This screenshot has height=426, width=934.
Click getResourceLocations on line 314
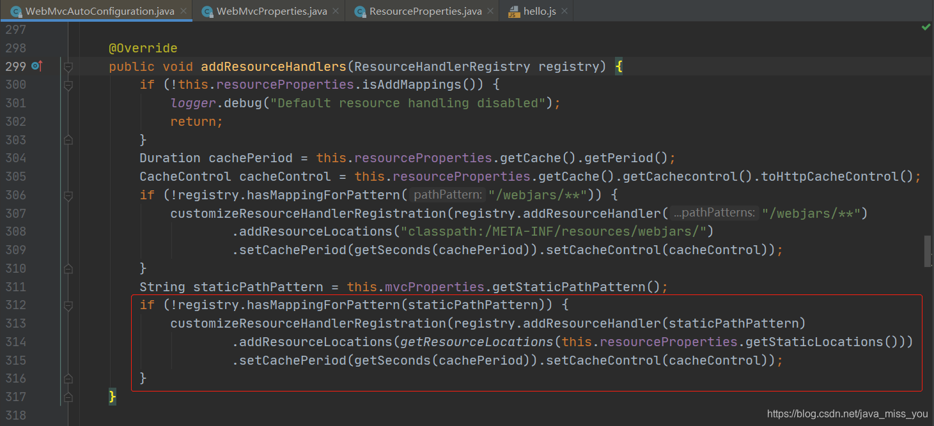pyautogui.click(x=477, y=342)
